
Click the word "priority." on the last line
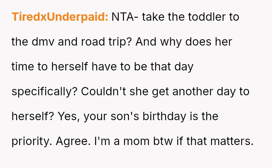(x=32, y=141)
